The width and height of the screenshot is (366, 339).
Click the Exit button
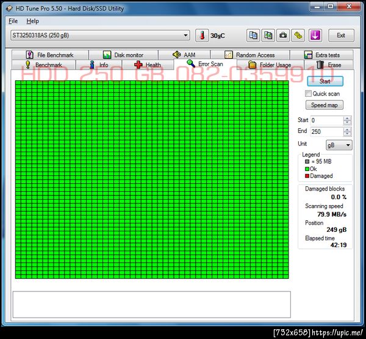[341, 35]
